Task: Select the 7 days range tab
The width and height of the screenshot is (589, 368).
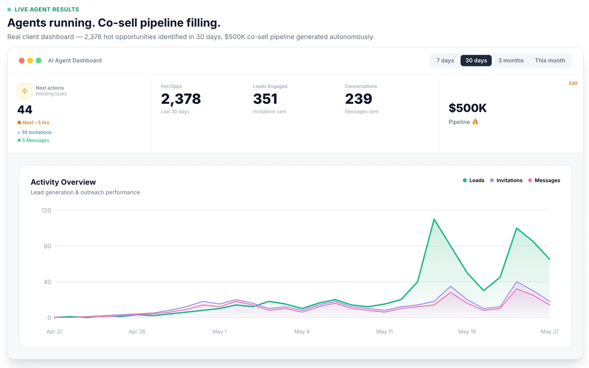Action: click(x=445, y=60)
